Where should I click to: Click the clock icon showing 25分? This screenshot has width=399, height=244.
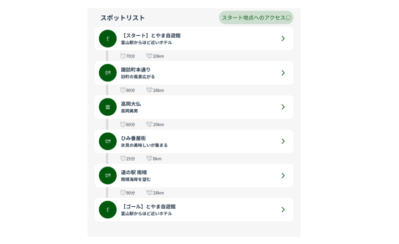(x=123, y=159)
